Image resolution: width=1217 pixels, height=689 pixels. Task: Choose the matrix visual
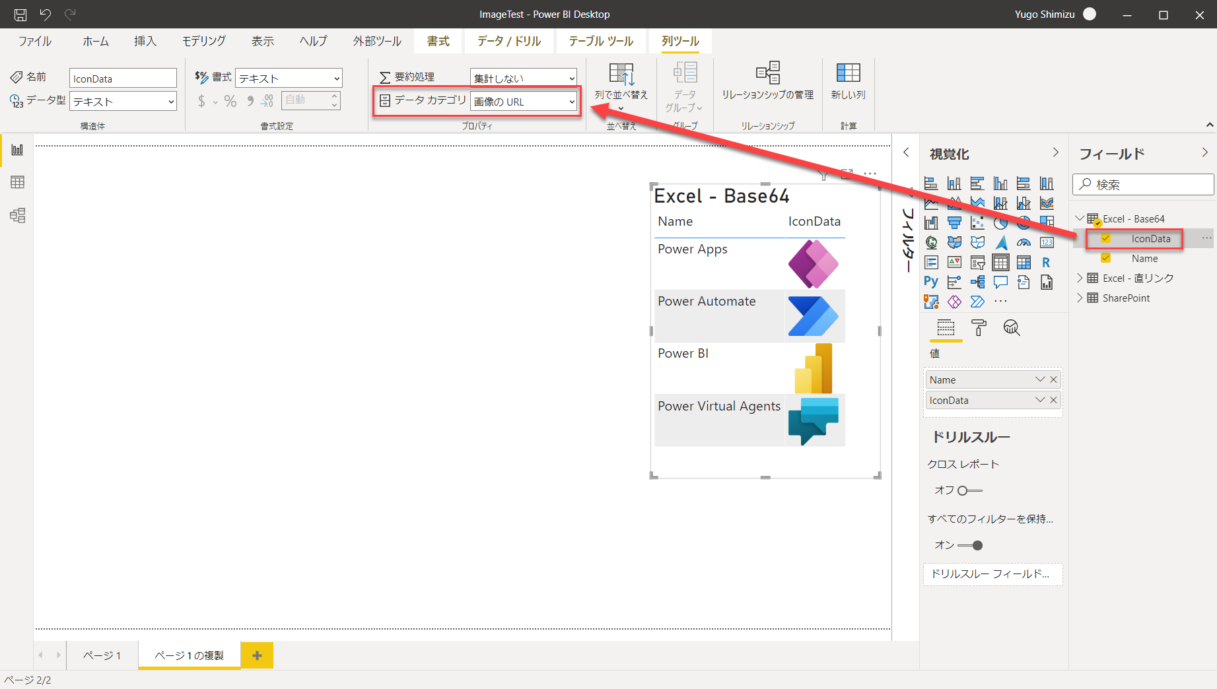click(x=1024, y=263)
